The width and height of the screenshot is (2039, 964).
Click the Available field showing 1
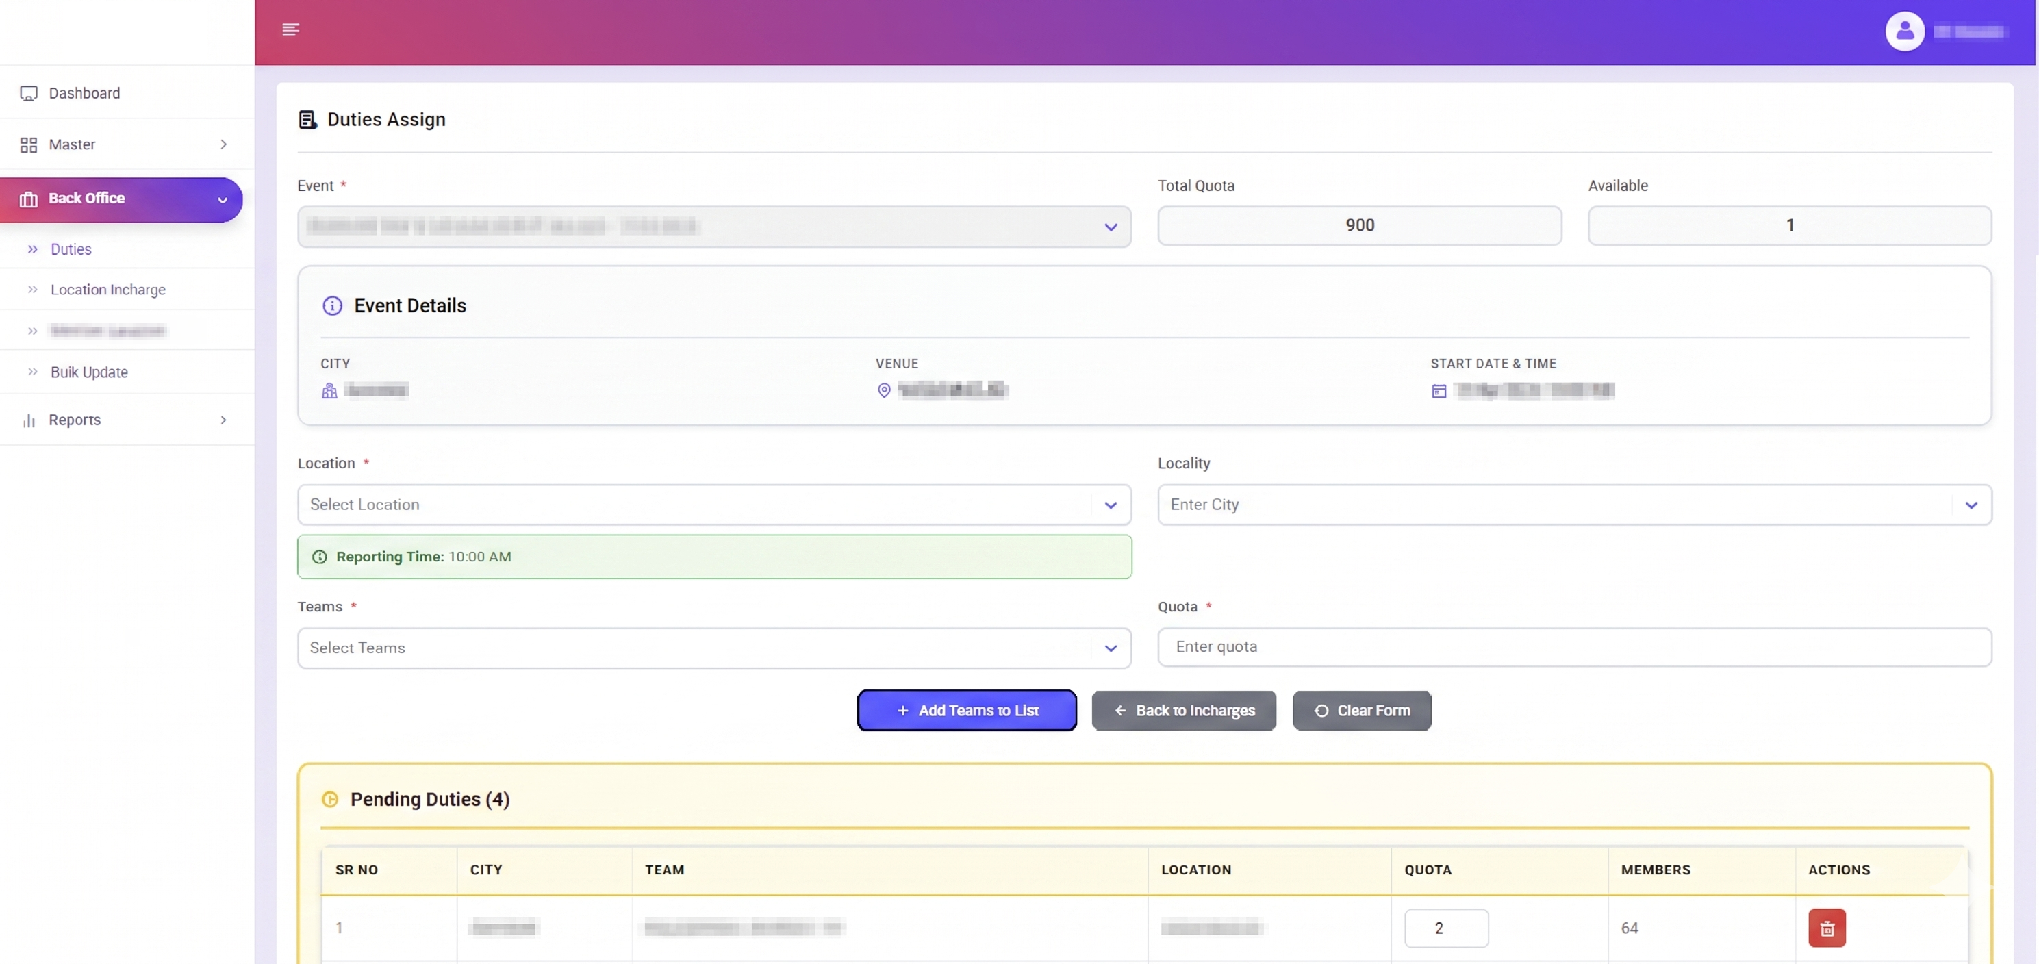1790,225
